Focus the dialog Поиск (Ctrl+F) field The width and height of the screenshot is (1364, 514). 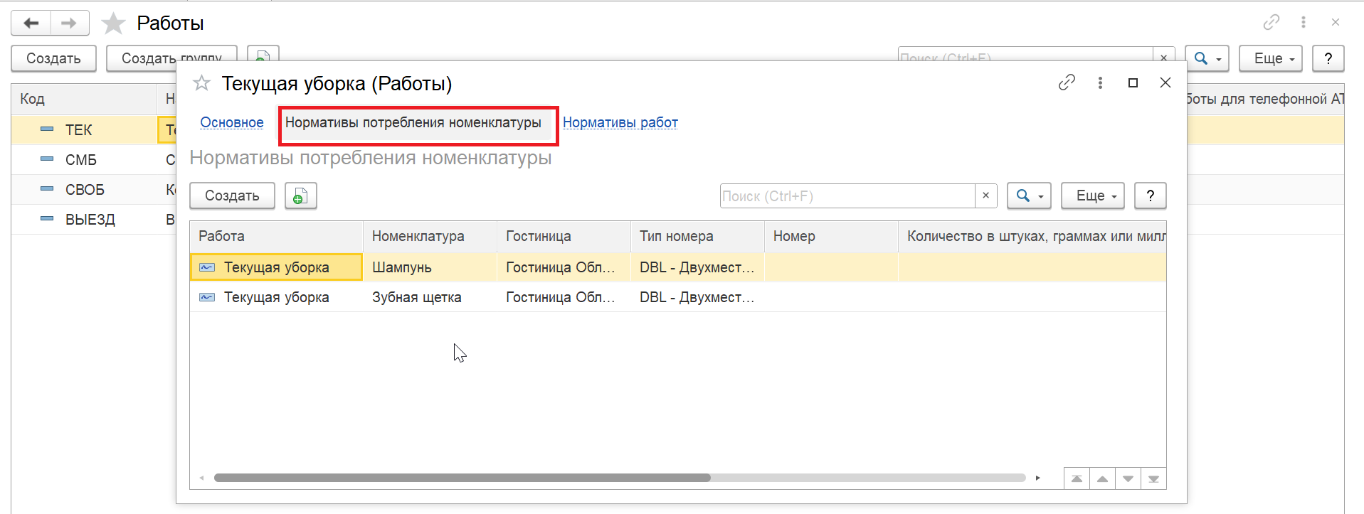847,196
